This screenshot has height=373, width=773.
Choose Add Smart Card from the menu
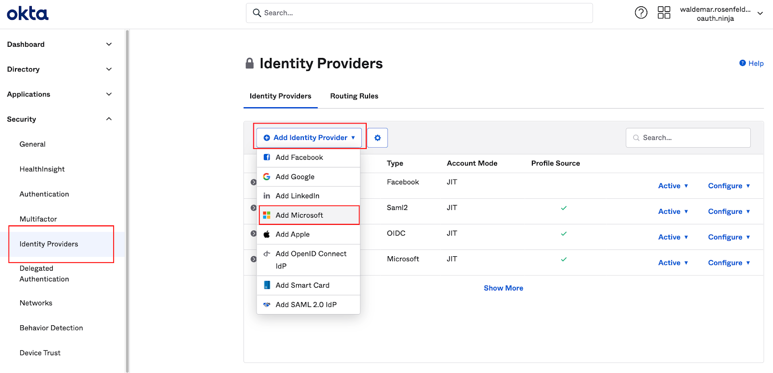[x=308, y=285]
